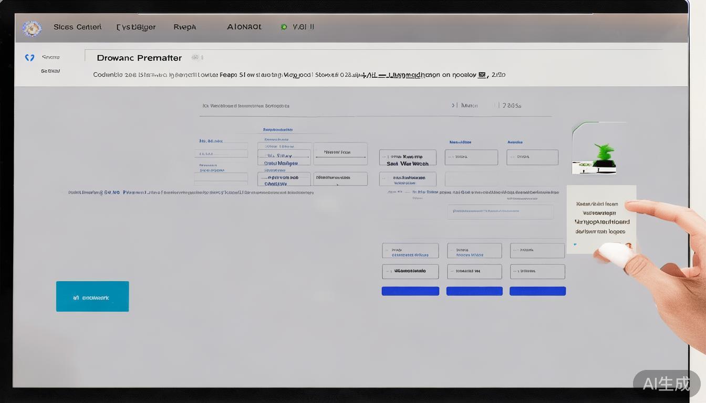Click the teal button at bottom left
The height and width of the screenshot is (403, 706).
(x=92, y=296)
